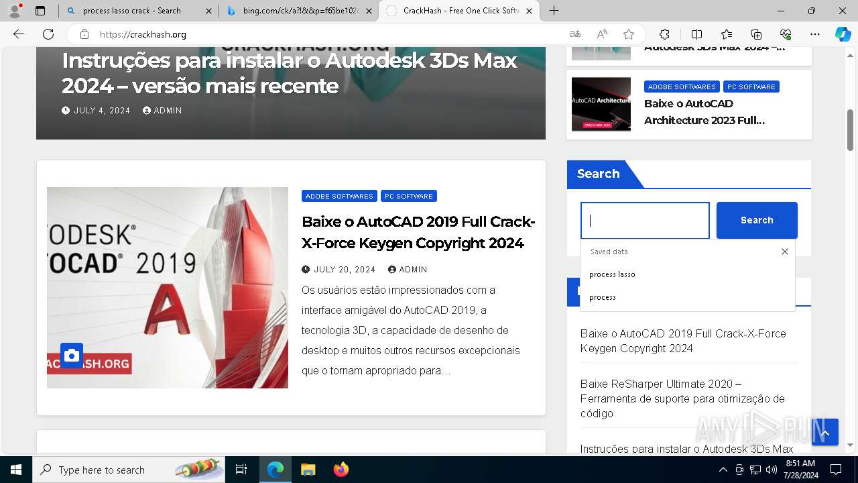Screen dimensions: 858x483
Task: Click the page vertical scrollbar thumb
Action: pos(851,131)
